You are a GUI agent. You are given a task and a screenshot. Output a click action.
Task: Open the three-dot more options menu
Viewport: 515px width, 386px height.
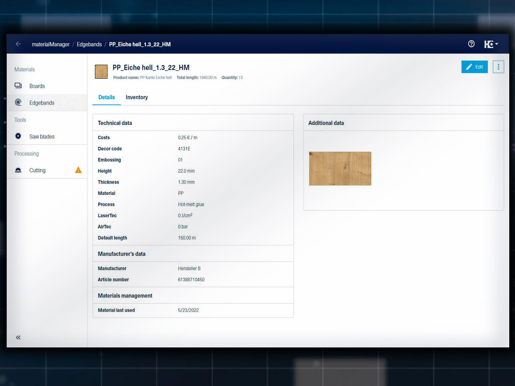[498, 67]
